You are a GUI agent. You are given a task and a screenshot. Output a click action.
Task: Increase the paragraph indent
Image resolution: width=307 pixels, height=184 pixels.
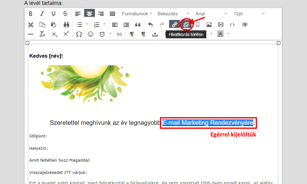[126, 25]
